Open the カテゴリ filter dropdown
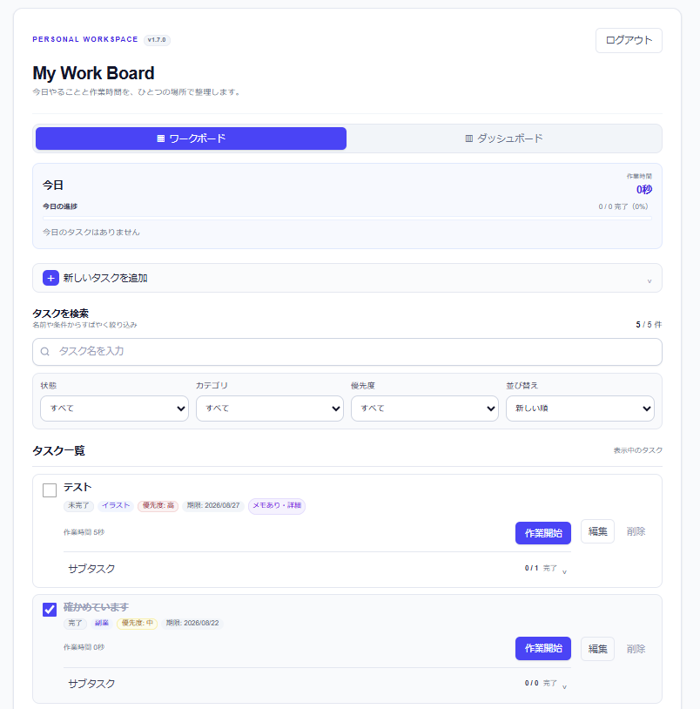The image size is (700, 709). pyautogui.click(x=270, y=409)
